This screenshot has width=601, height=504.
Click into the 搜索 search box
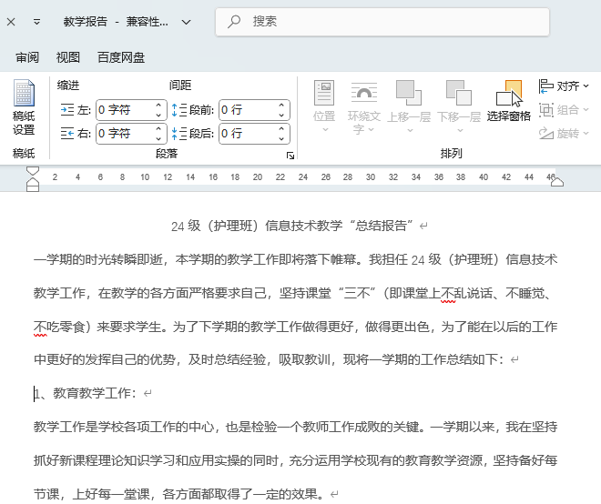point(382,22)
